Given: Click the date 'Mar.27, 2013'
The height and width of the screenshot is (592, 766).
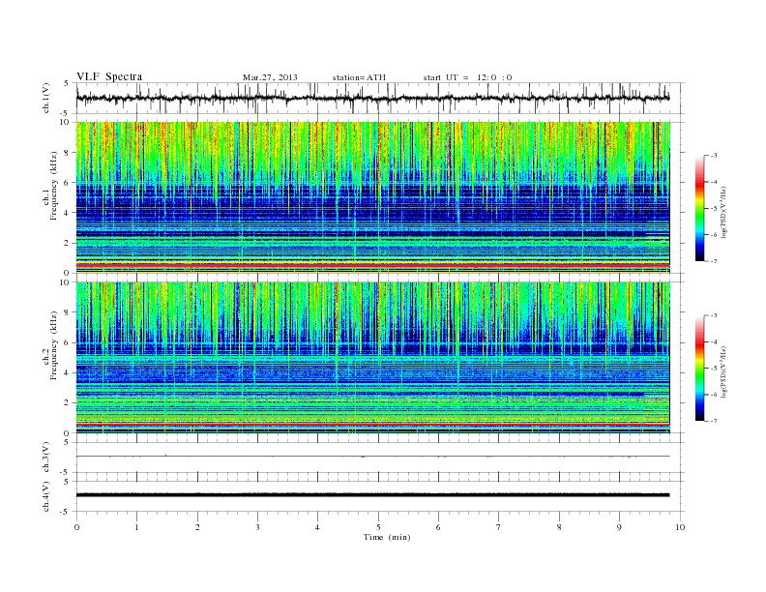Looking at the screenshot, I should [270, 77].
